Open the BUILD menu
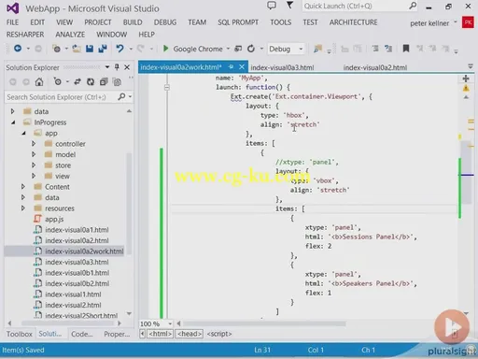 (133, 22)
